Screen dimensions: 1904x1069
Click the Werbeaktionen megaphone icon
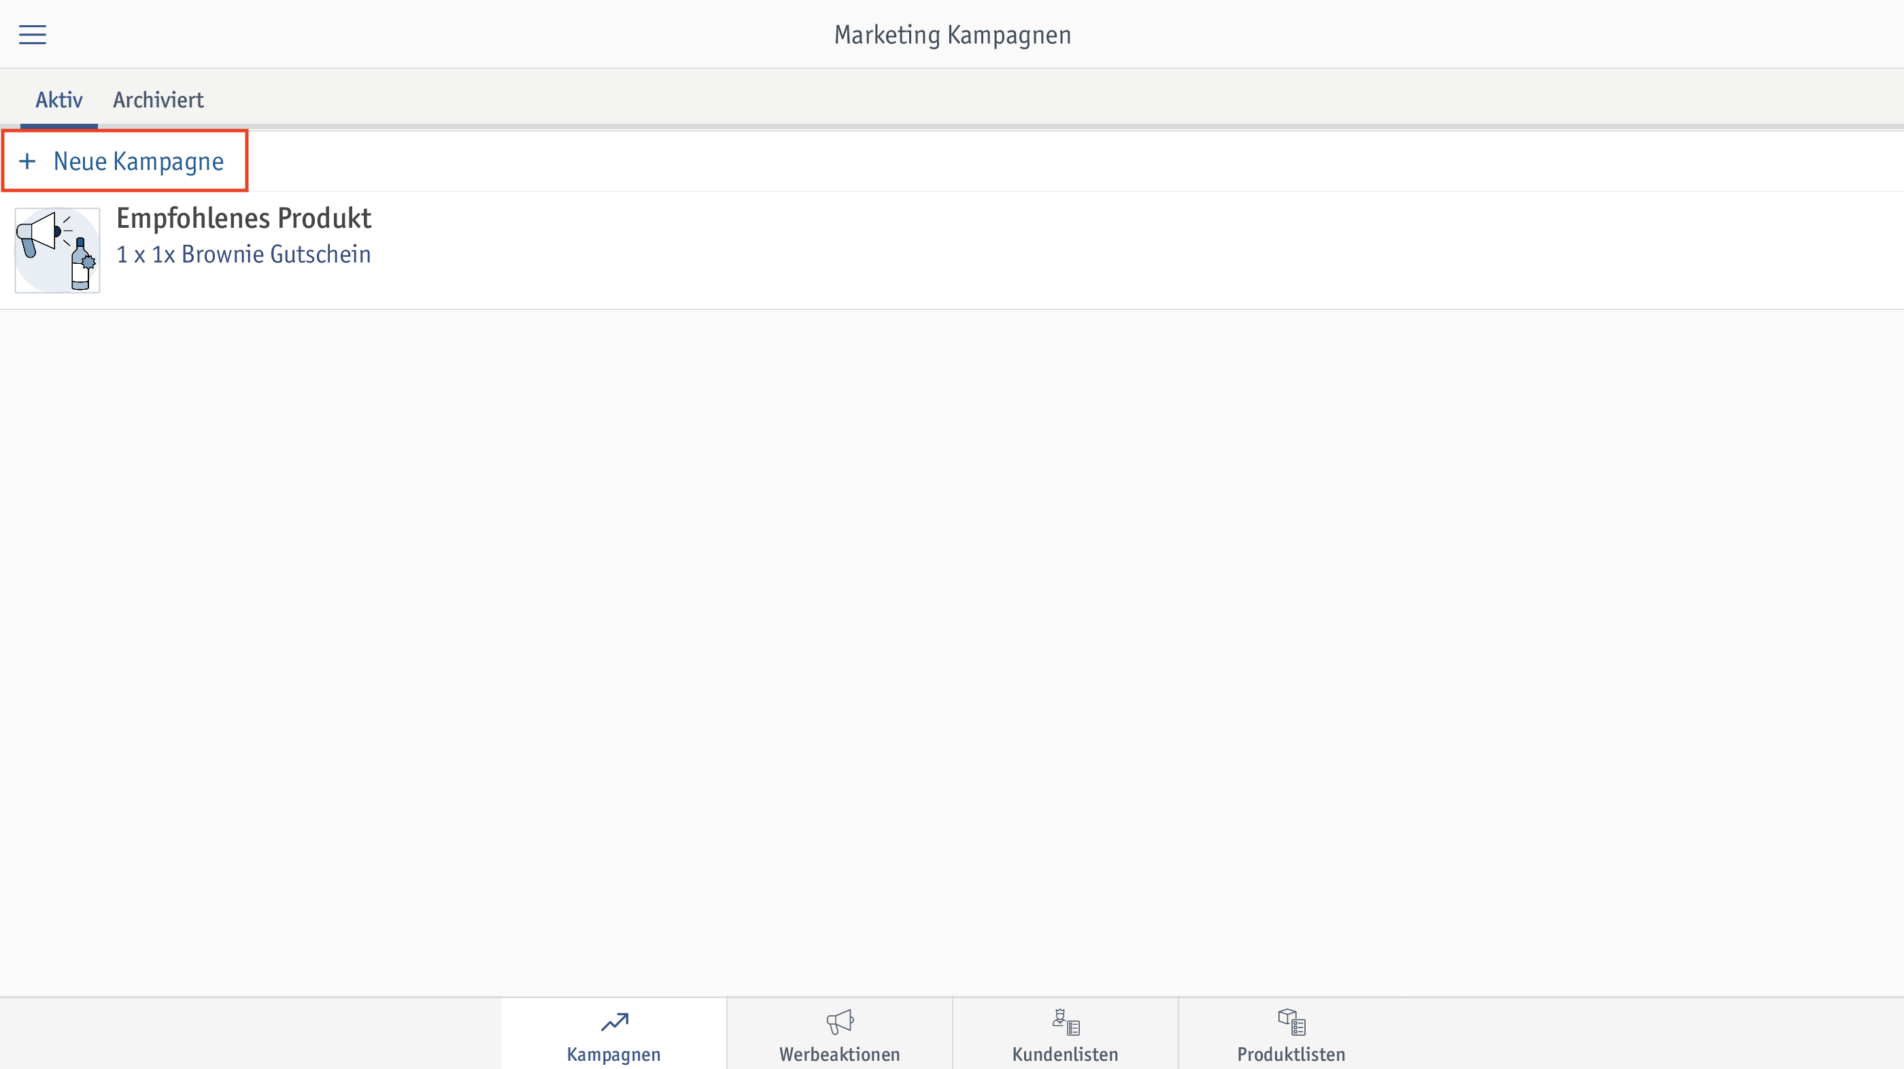click(x=840, y=1021)
